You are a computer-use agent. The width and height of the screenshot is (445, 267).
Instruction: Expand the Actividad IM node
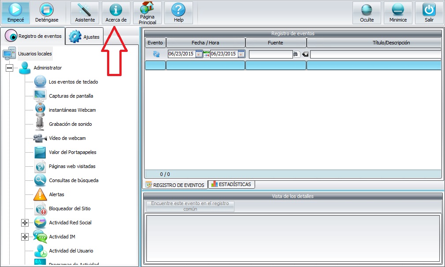tap(25, 237)
